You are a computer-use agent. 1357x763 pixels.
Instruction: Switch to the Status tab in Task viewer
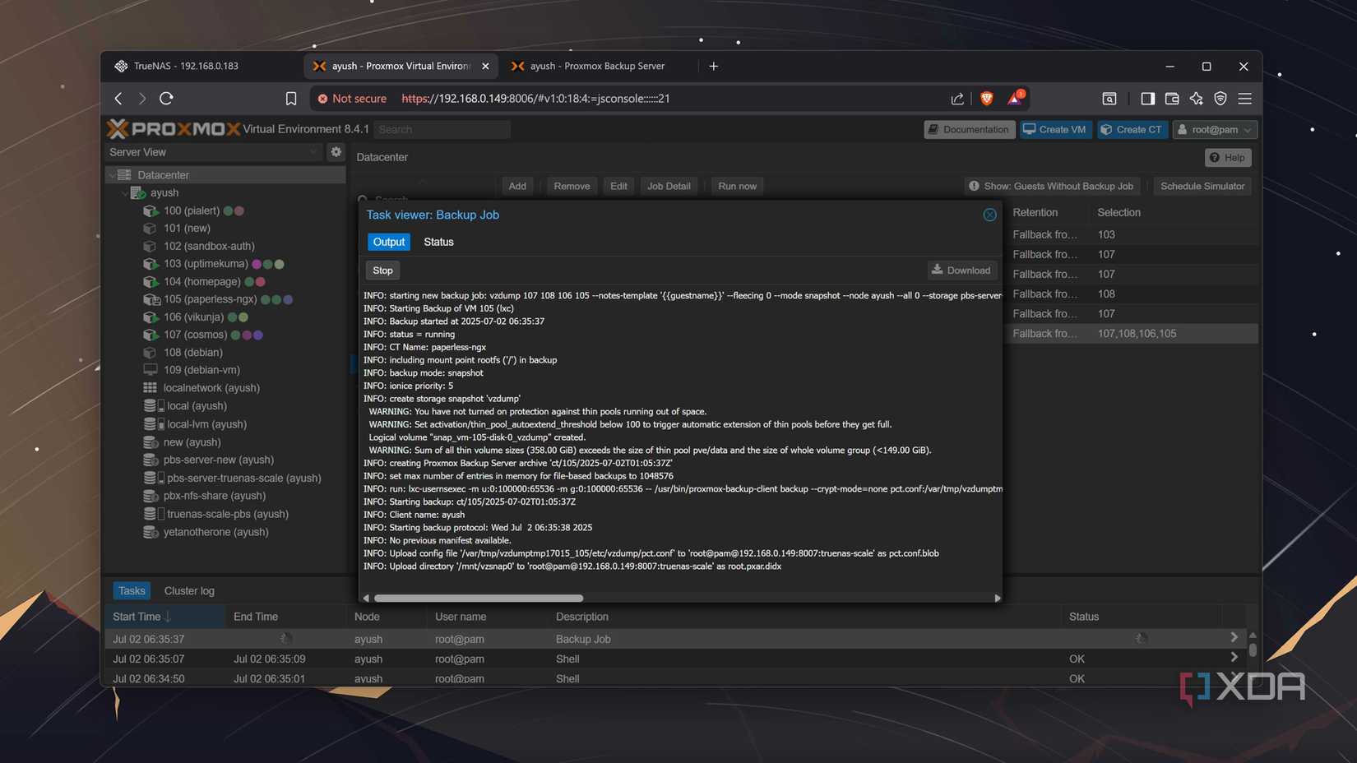click(x=438, y=242)
